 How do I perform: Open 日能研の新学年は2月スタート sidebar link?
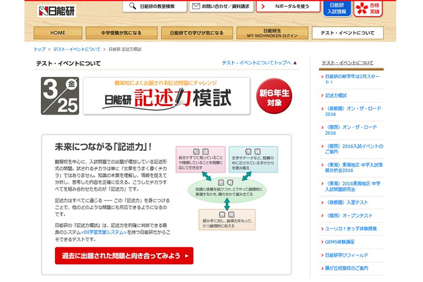(x=352, y=79)
